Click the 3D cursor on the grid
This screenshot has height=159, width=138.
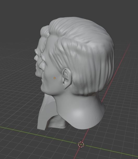coord(81,144)
